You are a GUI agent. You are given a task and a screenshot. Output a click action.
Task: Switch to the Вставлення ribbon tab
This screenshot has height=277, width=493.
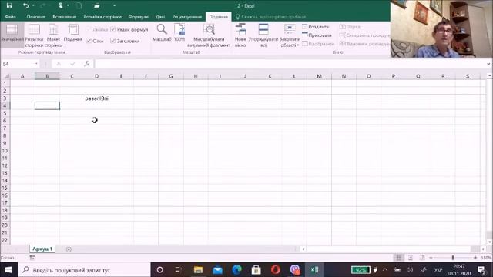pos(65,17)
